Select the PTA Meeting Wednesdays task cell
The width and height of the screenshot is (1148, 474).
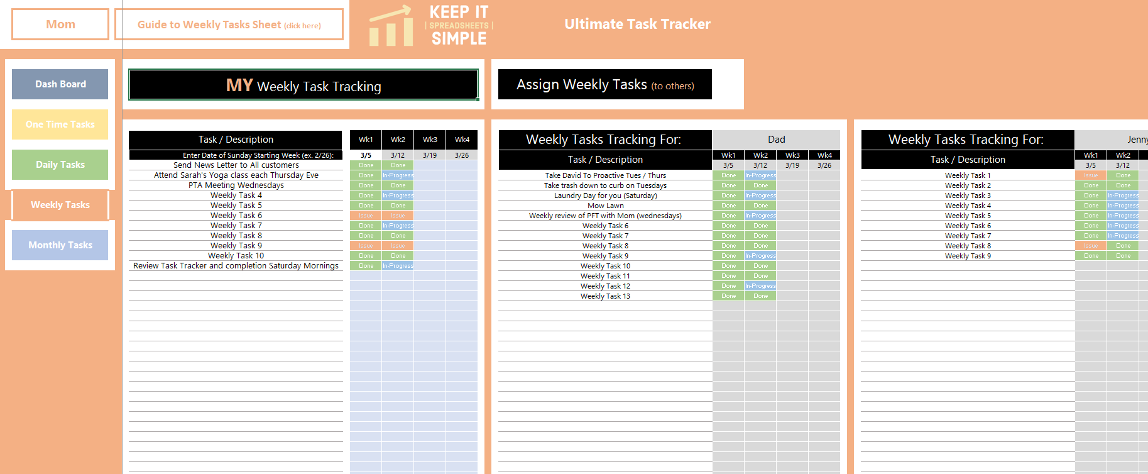click(x=236, y=185)
